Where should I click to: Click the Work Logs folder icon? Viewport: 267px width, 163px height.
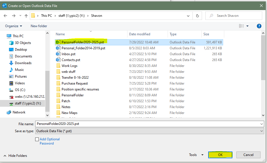pyautogui.click(x=58, y=66)
